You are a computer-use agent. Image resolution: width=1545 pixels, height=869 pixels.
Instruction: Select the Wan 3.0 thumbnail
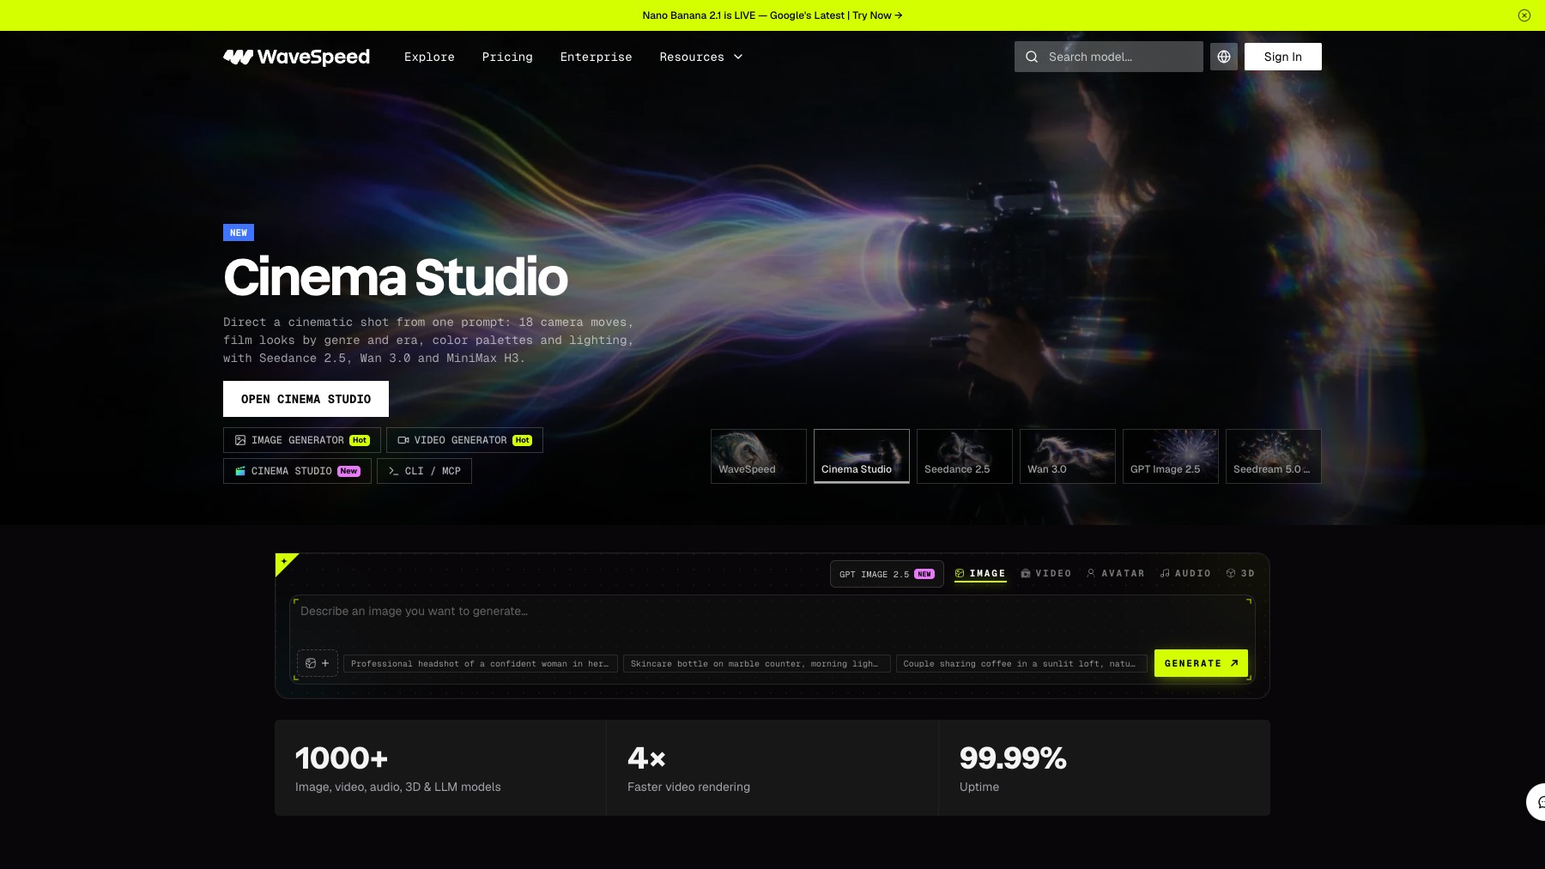[x=1068, y=456]
